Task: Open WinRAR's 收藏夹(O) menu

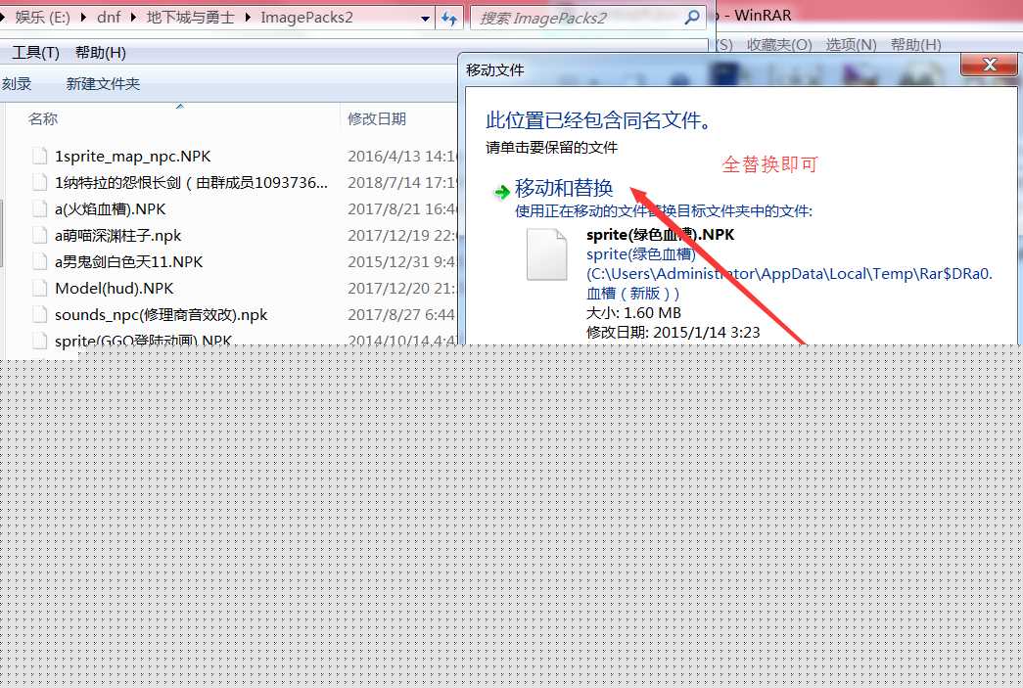Action: [x=779, y=45]
